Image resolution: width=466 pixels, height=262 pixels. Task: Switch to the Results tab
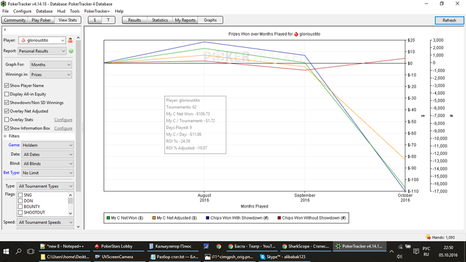click(134, 20)
